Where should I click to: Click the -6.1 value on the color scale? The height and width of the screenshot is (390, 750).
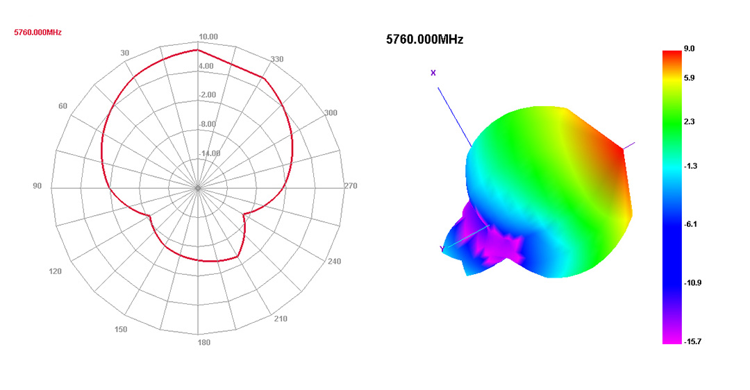[690, 224]
